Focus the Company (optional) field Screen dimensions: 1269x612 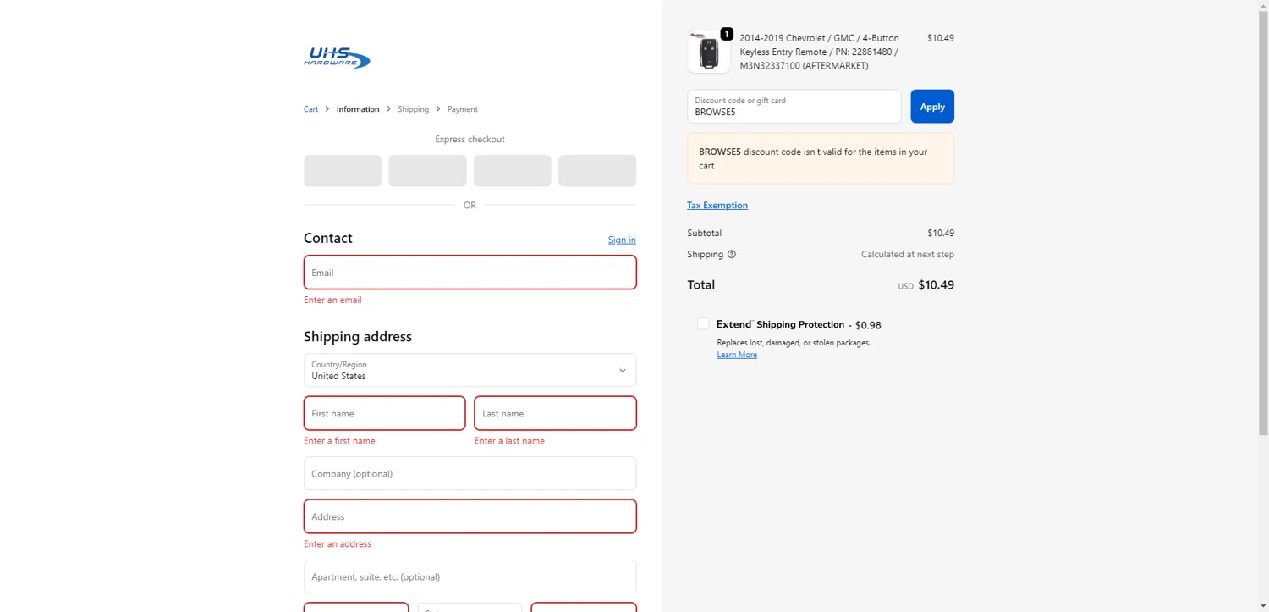[470, 473]
